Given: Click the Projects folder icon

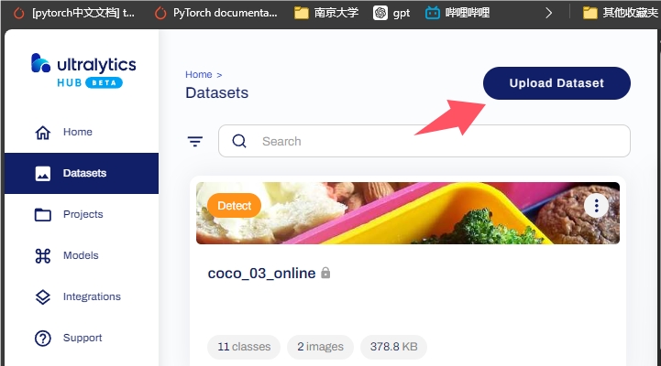Looking at the screenshot, I should [x=42, y=215].
